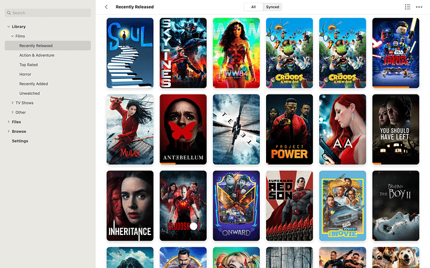The width and height of the screenshot is (430, 268).
Task: Expand the Other group
Action: (x=12, y=113)
